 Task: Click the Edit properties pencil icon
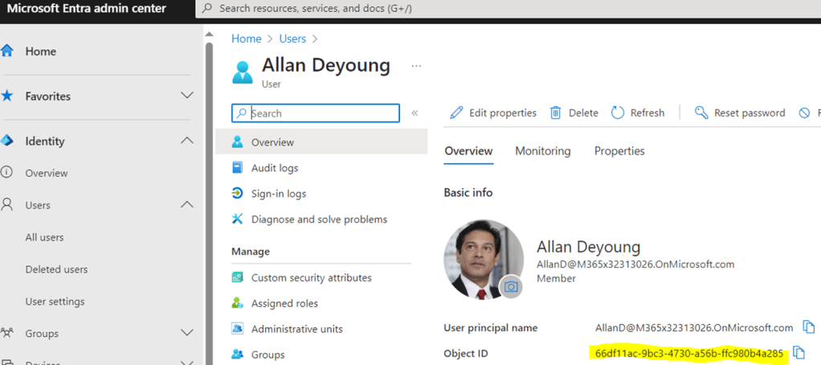456,113
